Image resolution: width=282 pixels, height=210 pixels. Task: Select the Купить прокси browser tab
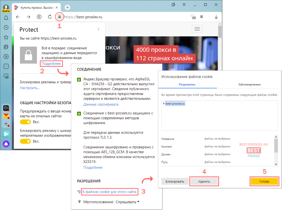37,8
